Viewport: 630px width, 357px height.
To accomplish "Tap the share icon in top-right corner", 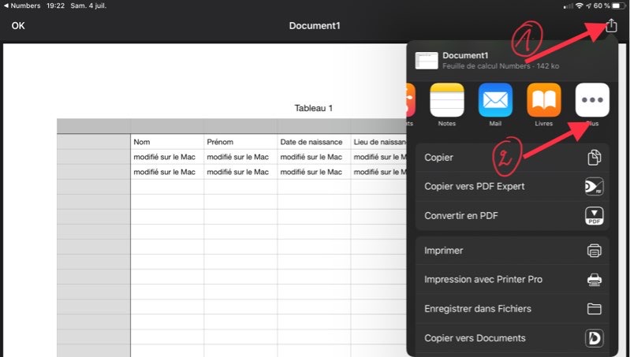I will [x=610, y=25].
